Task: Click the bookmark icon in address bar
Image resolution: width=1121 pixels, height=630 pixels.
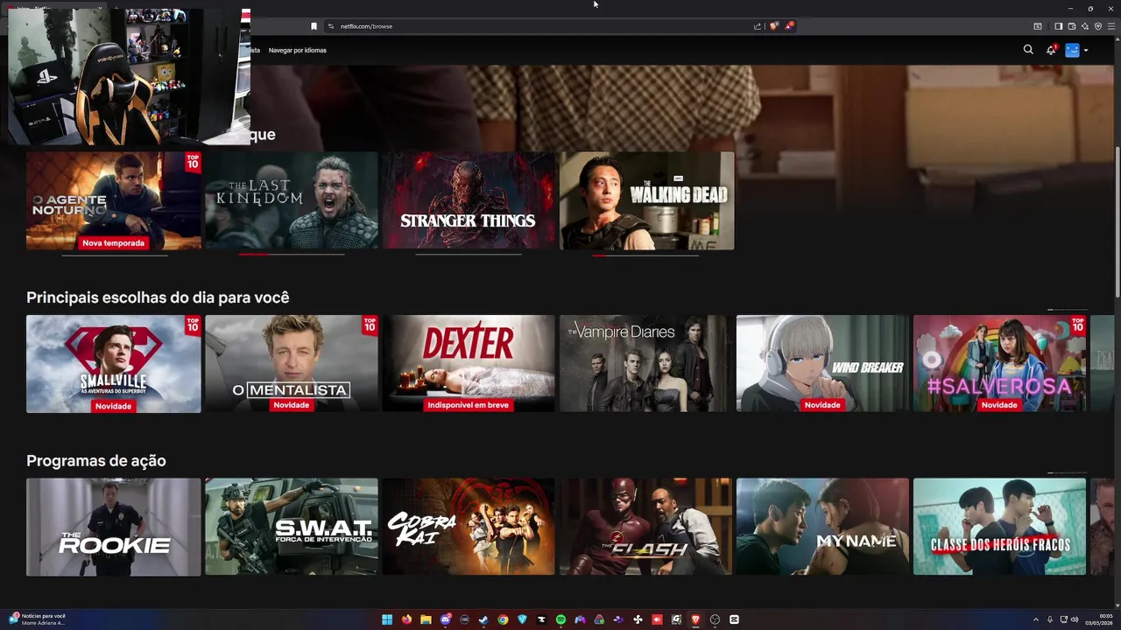Action: 314,26
